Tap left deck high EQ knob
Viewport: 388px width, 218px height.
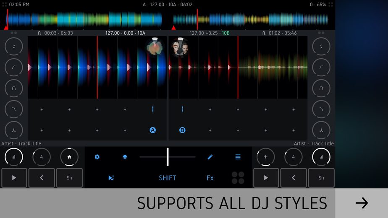click(x=14, y=67)
